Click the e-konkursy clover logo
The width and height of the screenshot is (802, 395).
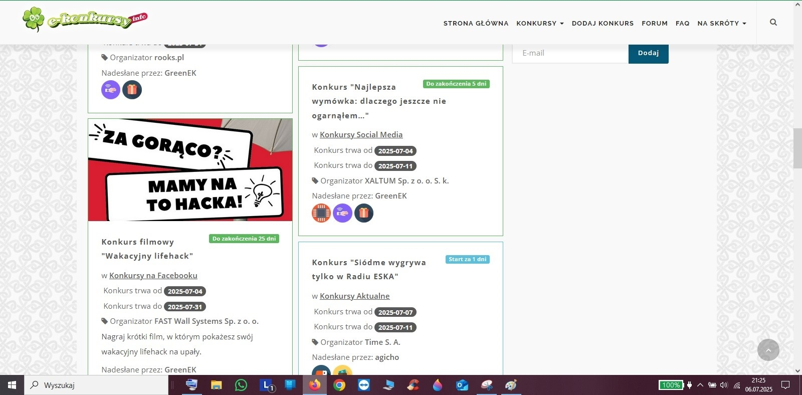(34, 20)
